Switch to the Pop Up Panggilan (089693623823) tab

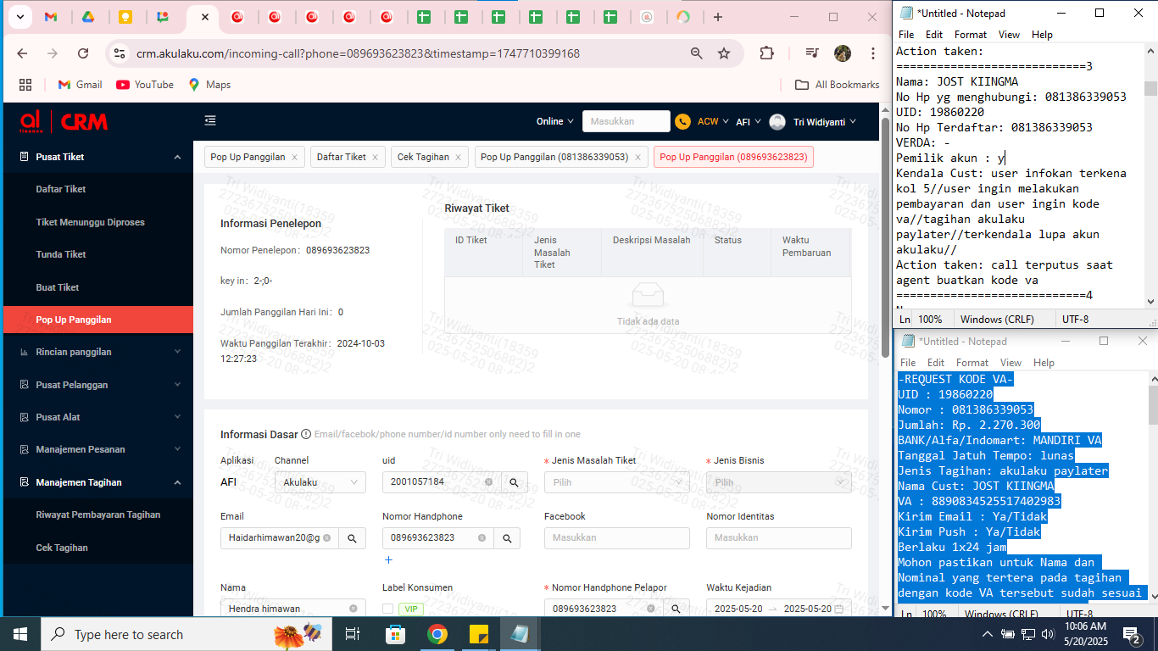[x=733, y=157]
